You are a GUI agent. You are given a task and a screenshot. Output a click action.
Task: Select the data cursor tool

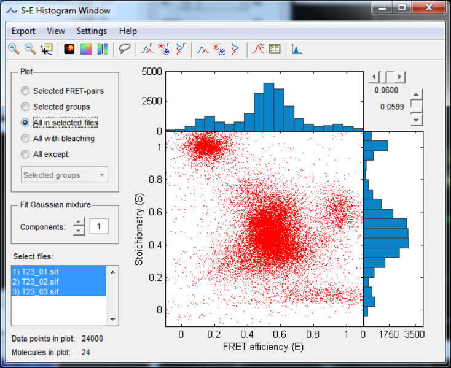[46, 49]
